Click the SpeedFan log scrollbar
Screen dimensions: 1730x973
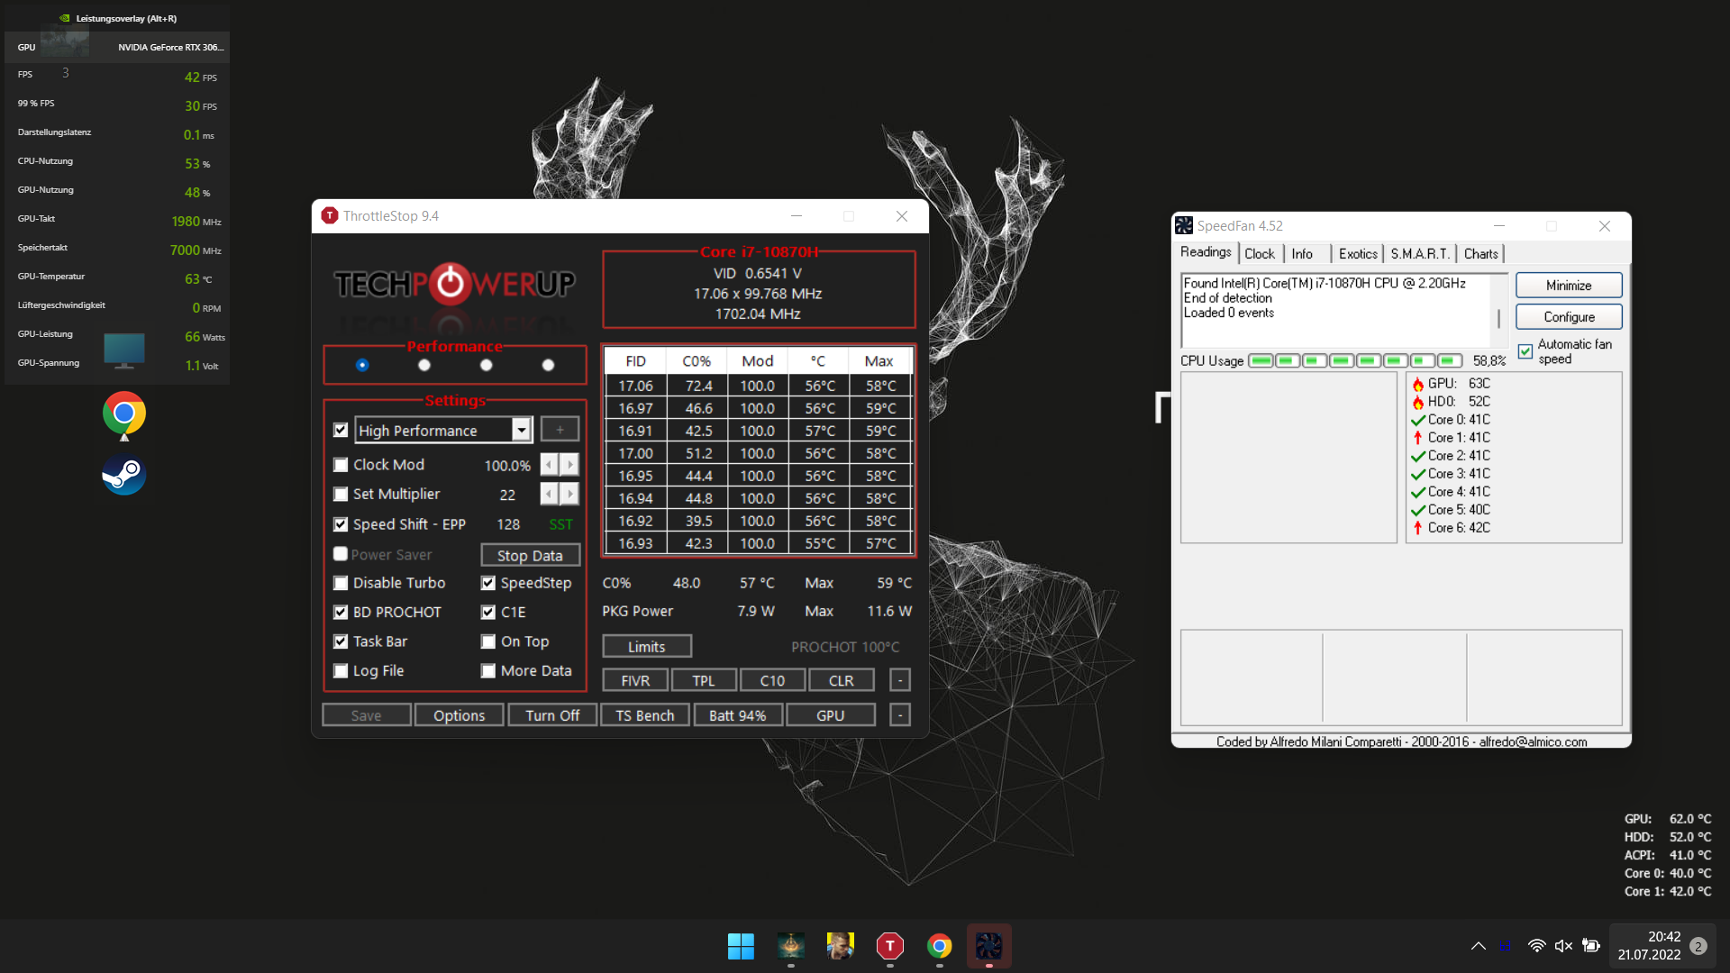click(x=1498, y=319)
